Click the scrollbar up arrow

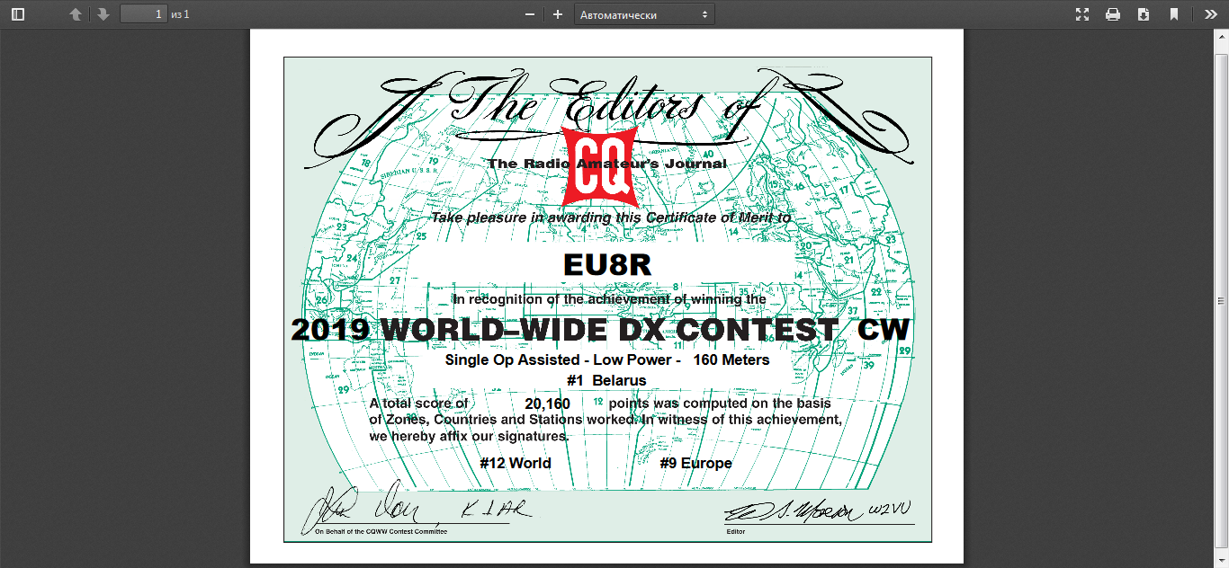tap(1221, 37)
